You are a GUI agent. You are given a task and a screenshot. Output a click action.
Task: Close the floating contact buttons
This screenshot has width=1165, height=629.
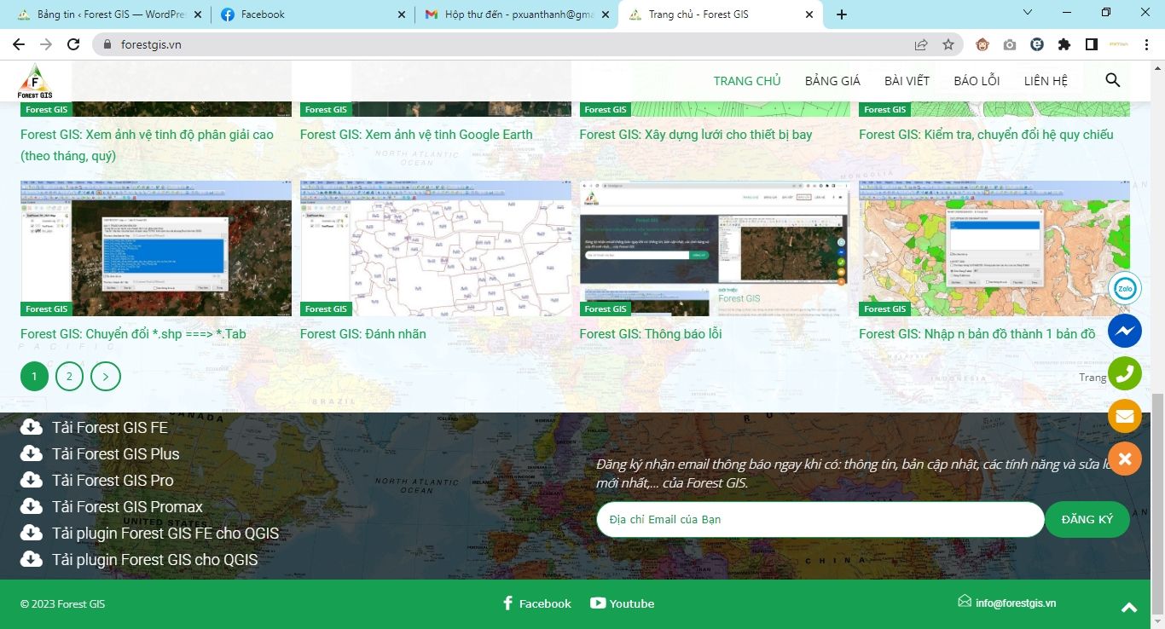(x=1124, y=459)
